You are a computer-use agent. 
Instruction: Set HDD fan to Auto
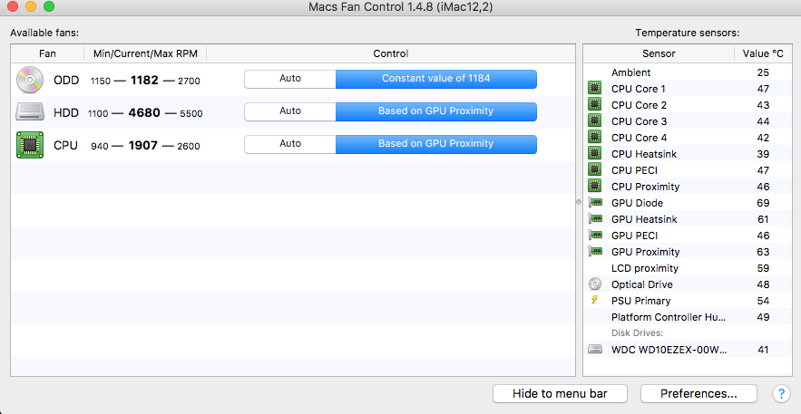(x=290, y=111)
